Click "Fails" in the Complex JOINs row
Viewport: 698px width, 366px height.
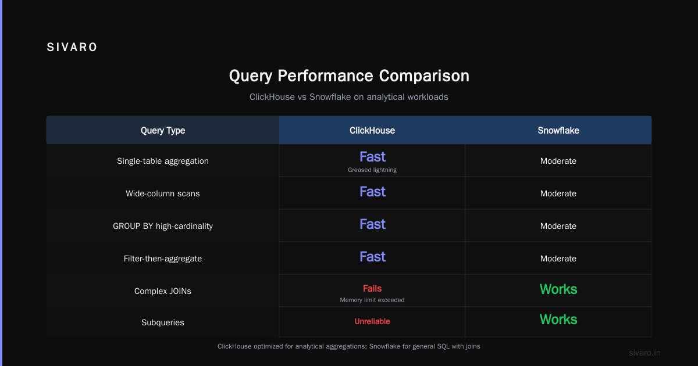tap(372, 288)
